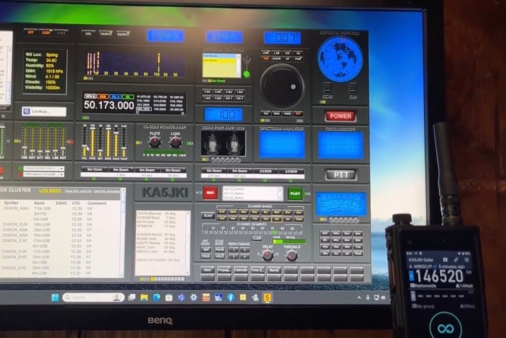Click the volume icon in the system tray
Viewport: 506px width, 338px height.
383,297
